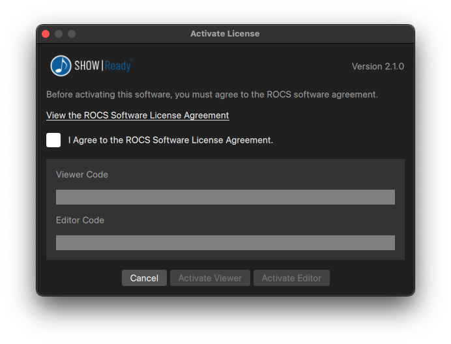The width and height of the screenshot is (451, 344).
Task: Click the trademark symbol beside Ready logo
Action: [130, 61]
